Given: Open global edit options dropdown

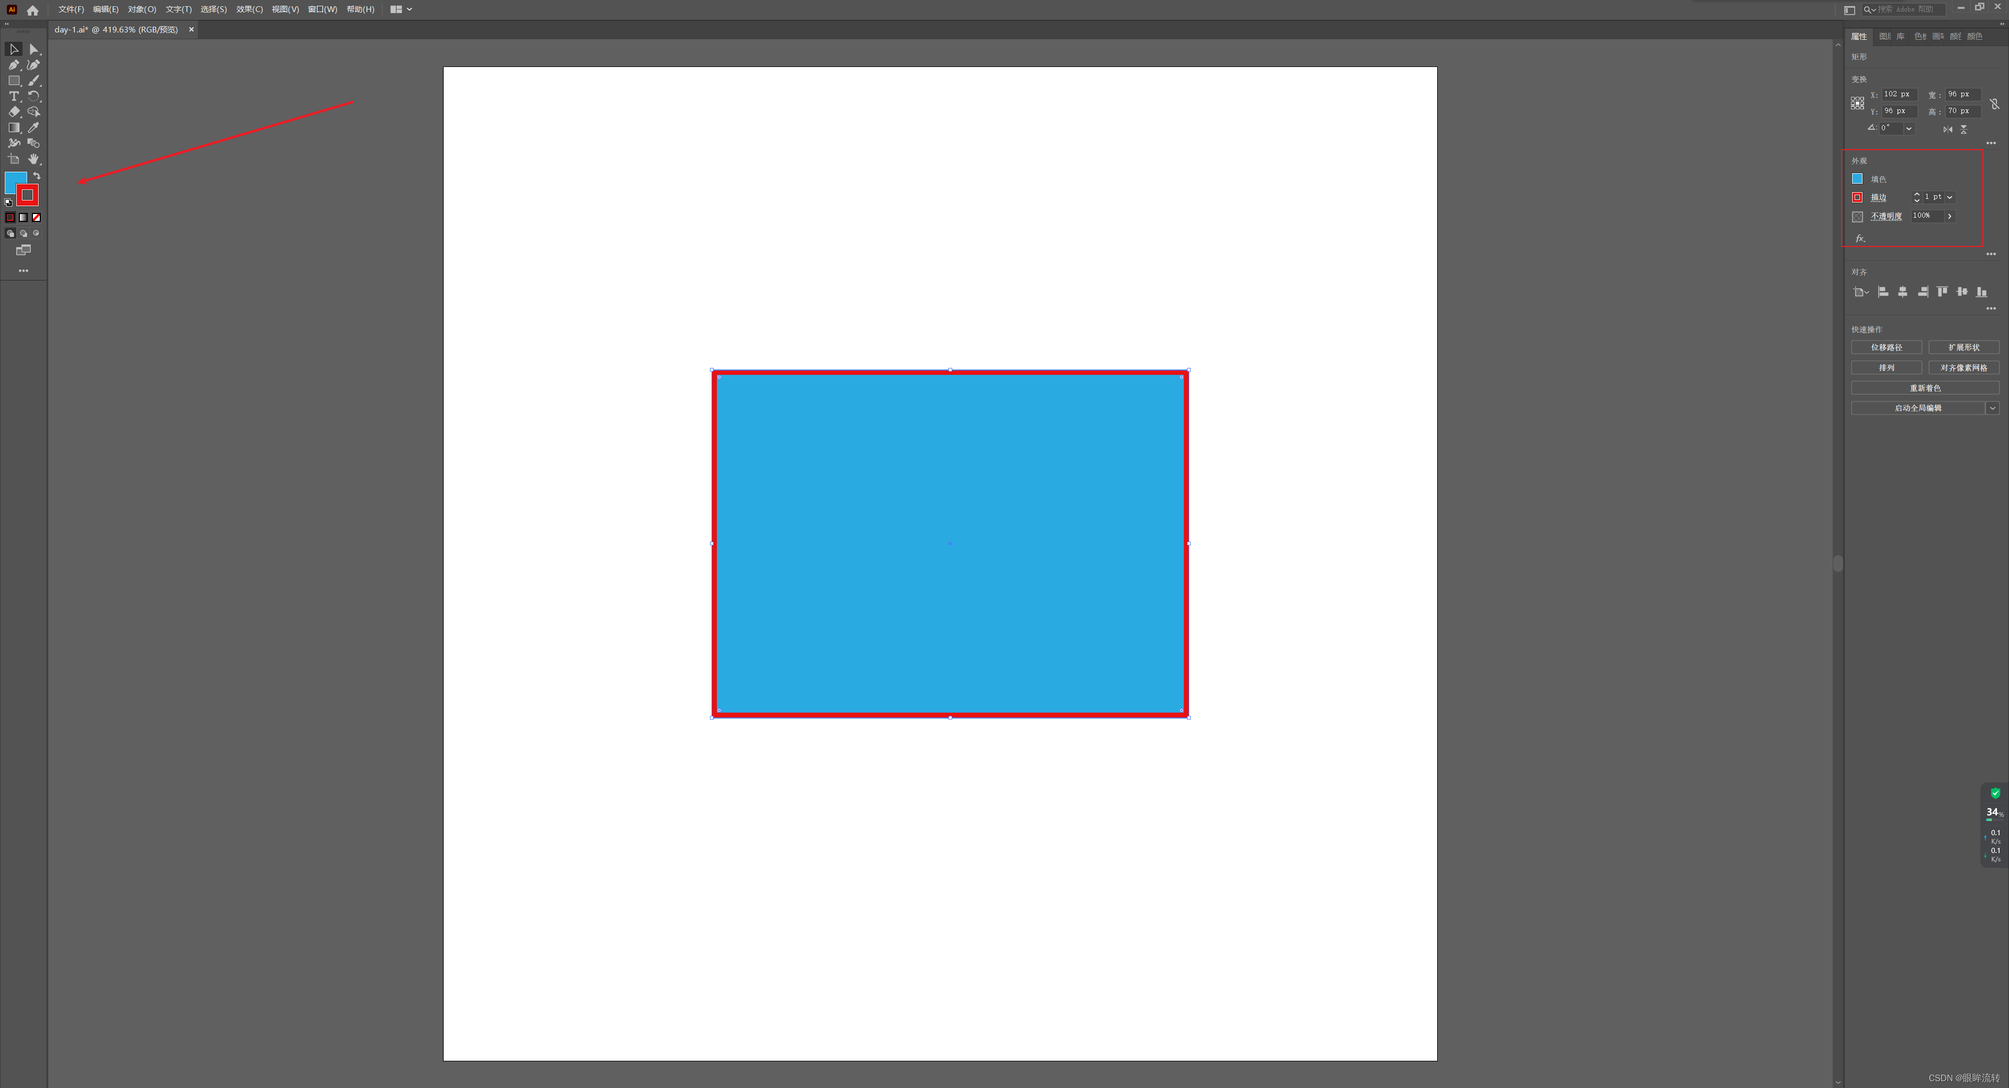Looking at the screenshot, I should (x=1992, y=408).
